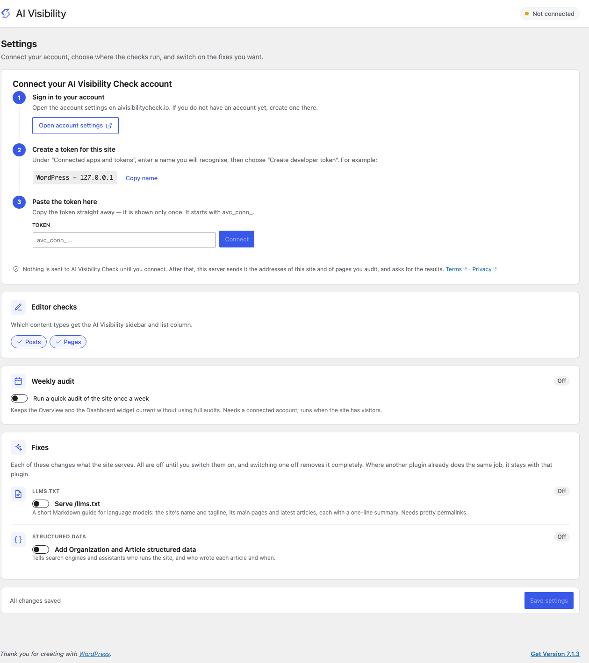
Task: Click the "Paste the token here" heading
Action: 65,202
